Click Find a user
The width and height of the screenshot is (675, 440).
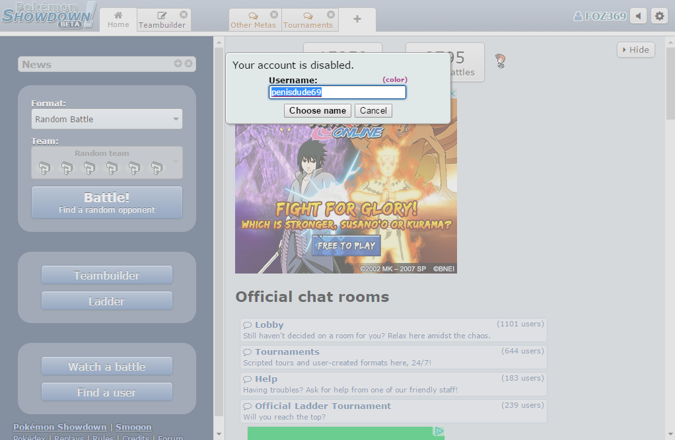pos(107,392)
